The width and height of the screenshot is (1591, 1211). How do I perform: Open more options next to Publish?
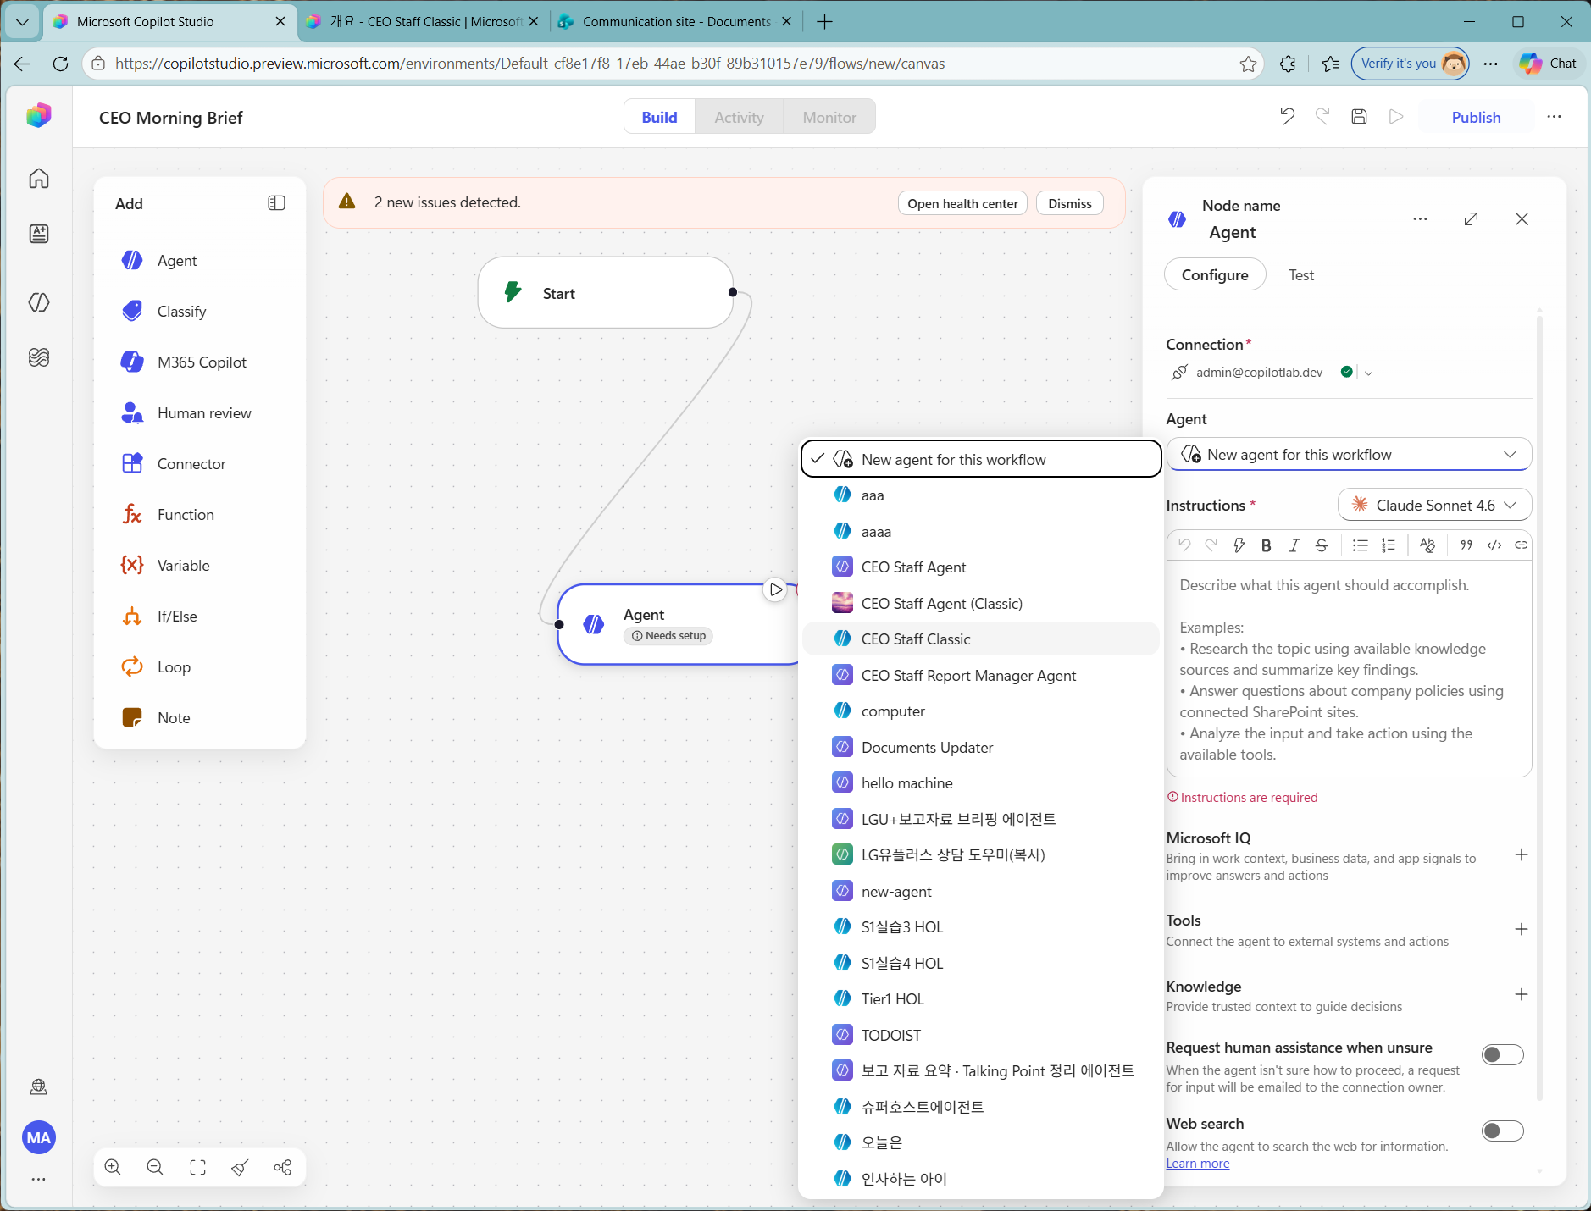(1554, 117)
